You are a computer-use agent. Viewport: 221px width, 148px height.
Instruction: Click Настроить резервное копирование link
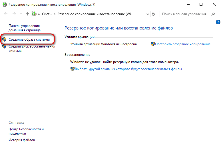pyautogui.click(x=183, y=44)
